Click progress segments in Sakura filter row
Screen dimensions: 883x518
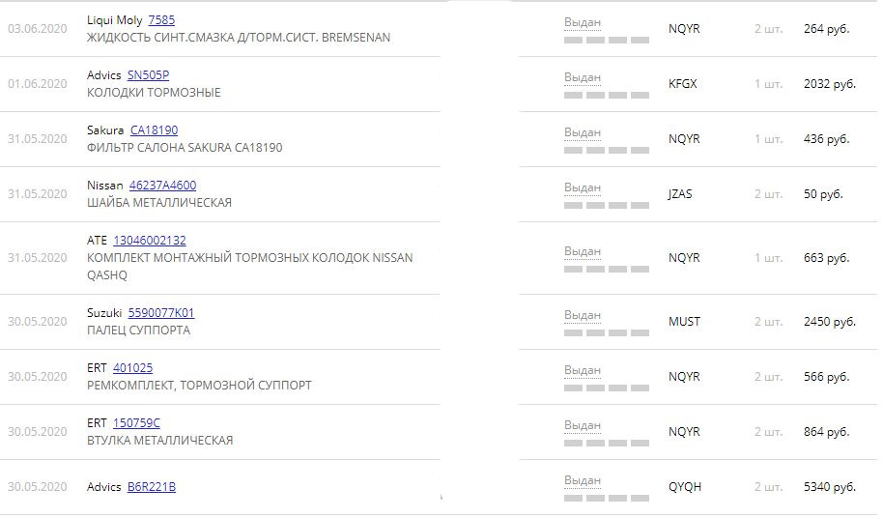(607, 150)
